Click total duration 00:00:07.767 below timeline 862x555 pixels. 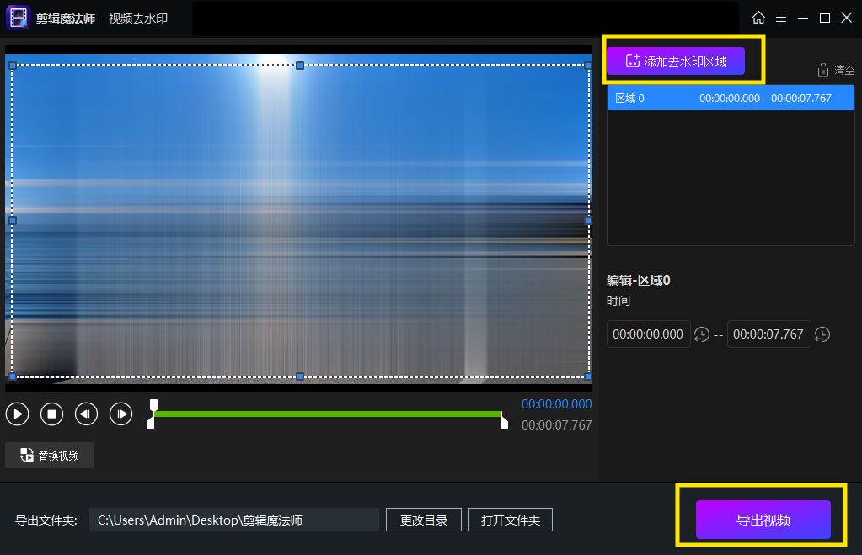[556, 424]
